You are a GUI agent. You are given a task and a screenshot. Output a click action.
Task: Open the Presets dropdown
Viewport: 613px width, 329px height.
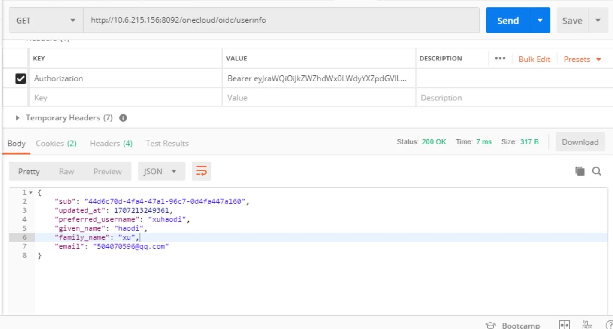[582, 59]
